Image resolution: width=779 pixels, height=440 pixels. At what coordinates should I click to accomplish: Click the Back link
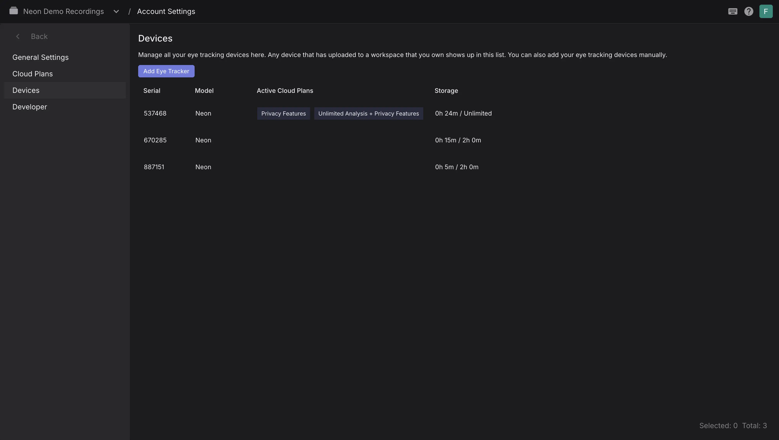tap(39, 36)
